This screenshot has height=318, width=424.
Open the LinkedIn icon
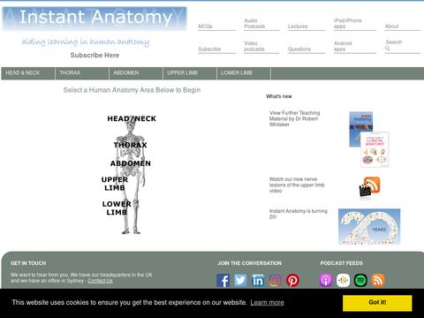pos(258,280)
